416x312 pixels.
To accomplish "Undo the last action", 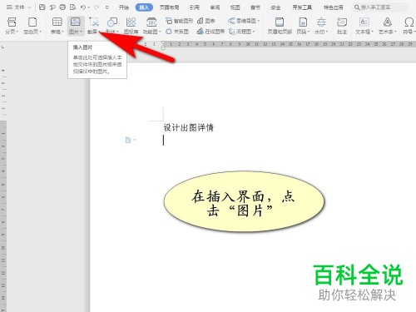I will pyautogui.click(x=83, y=7).
